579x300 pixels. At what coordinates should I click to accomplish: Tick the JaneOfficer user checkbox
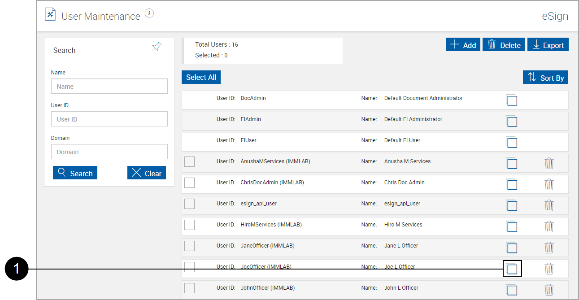(x=190, y=246)
